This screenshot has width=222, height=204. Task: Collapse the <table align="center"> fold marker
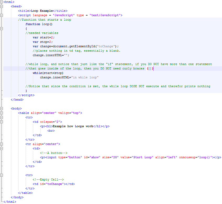[x=1, y=113]
